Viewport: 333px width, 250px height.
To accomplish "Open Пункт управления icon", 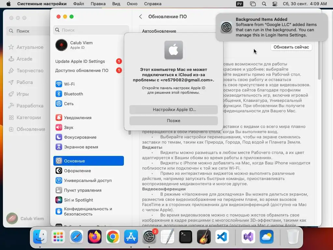I will coord(59,190).
